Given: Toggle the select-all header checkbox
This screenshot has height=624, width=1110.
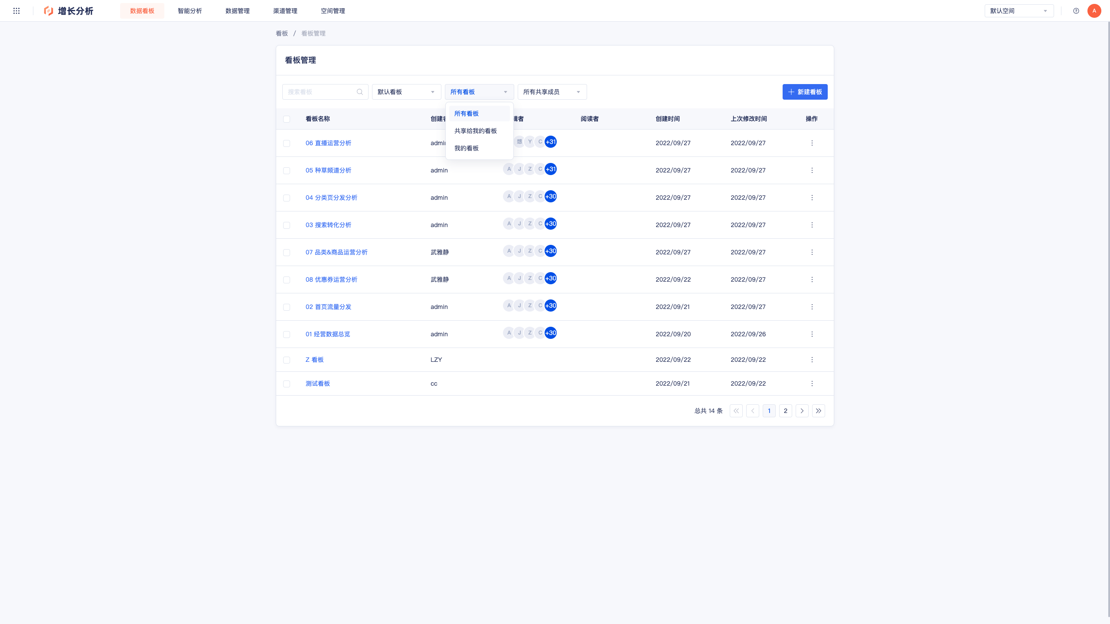Looking at the screenshot, I should 287,119.
